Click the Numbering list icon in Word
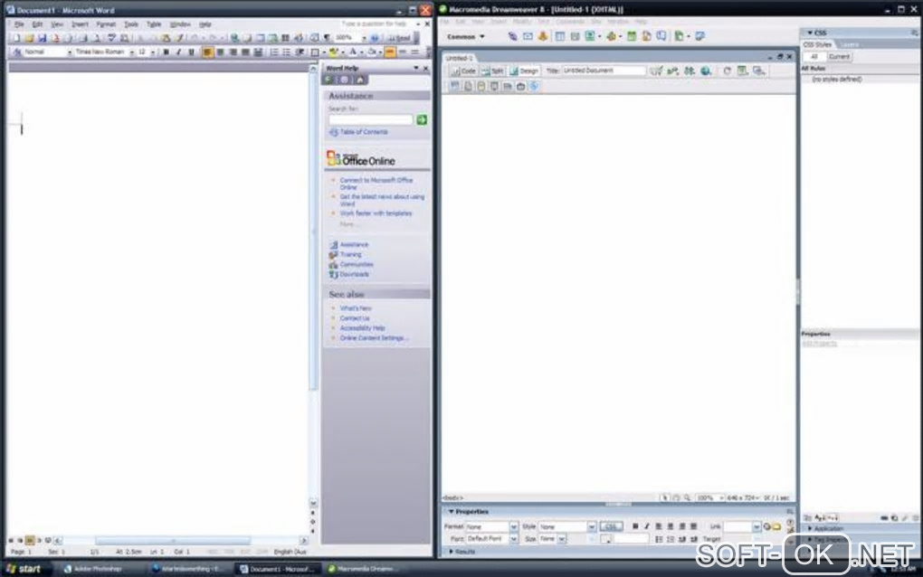This screenshot has height=577, width=923. click(274, 52)
